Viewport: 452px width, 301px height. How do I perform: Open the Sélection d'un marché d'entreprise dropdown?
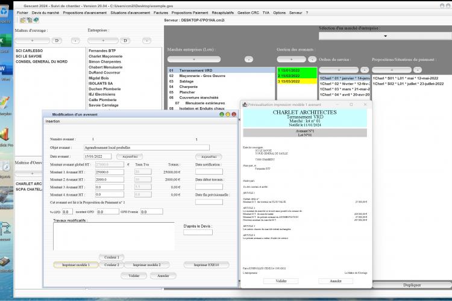coord(385,36)
